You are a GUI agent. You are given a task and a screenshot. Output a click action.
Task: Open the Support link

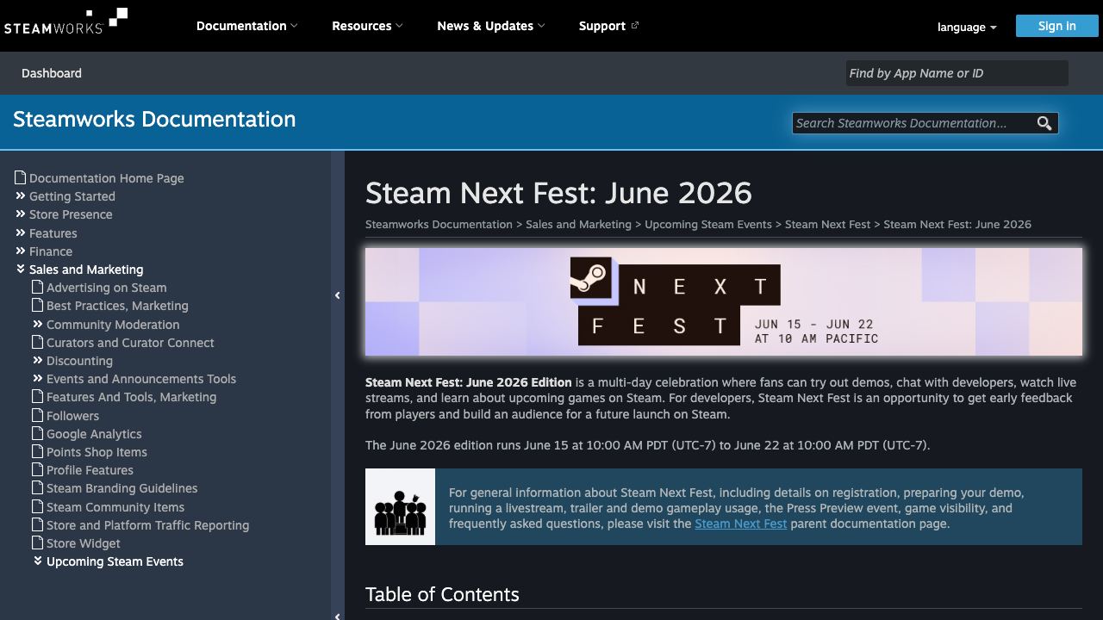pos(608,26)
